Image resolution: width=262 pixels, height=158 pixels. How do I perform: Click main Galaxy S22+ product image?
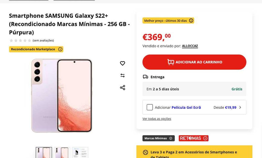62,96
